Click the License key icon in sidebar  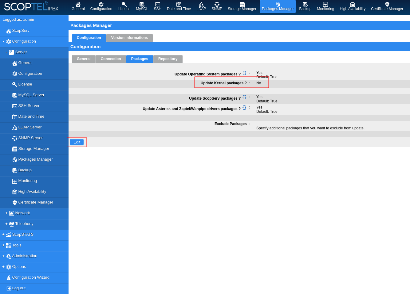(x=15, y=85)
